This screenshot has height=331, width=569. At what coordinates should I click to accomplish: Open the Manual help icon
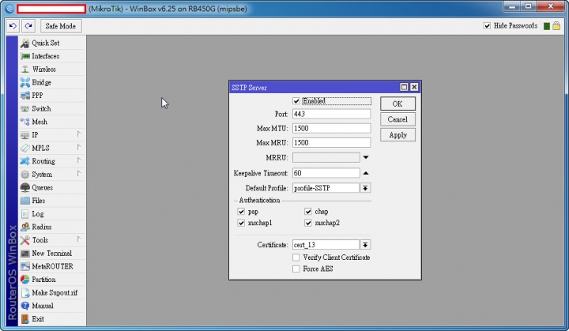pyautogui.click(x=25, y=306)
